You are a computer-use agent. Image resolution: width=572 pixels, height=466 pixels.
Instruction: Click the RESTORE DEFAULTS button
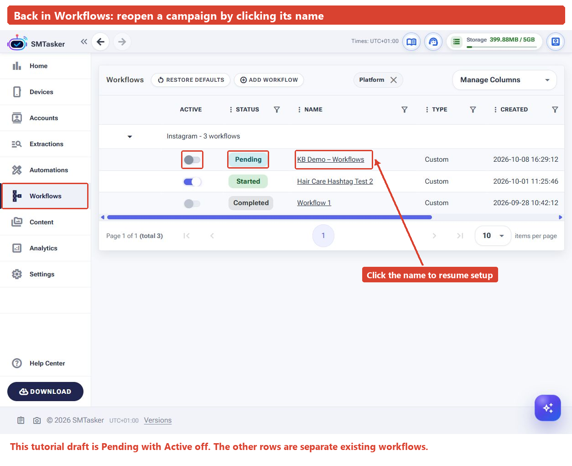pos(191,80)
